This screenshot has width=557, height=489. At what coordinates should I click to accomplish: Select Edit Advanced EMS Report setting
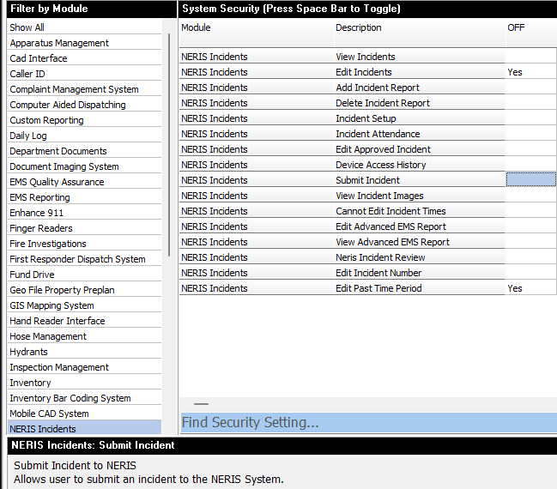(420, 226)
